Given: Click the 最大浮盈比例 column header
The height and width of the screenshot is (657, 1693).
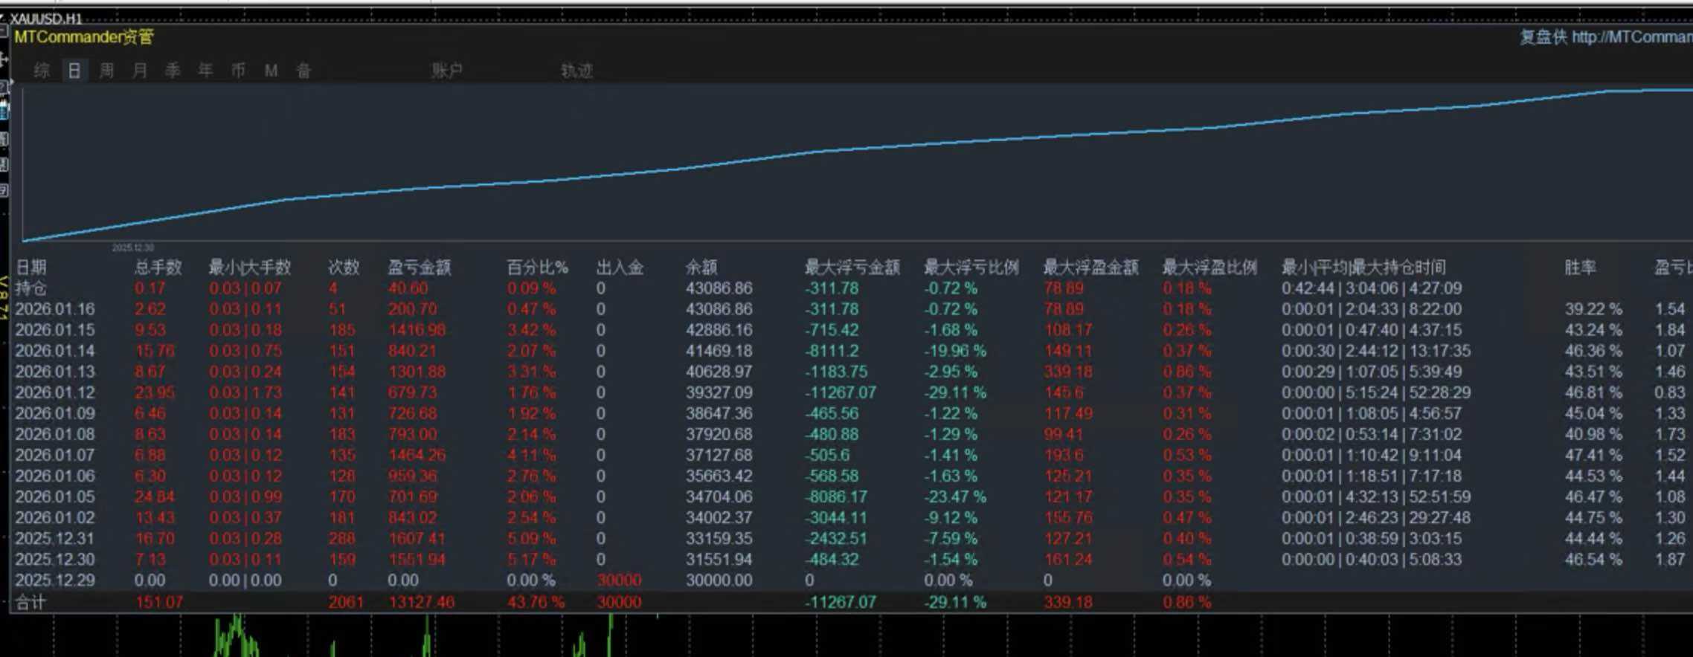Looking at the screenshot, I should (x=1209, y=268).
